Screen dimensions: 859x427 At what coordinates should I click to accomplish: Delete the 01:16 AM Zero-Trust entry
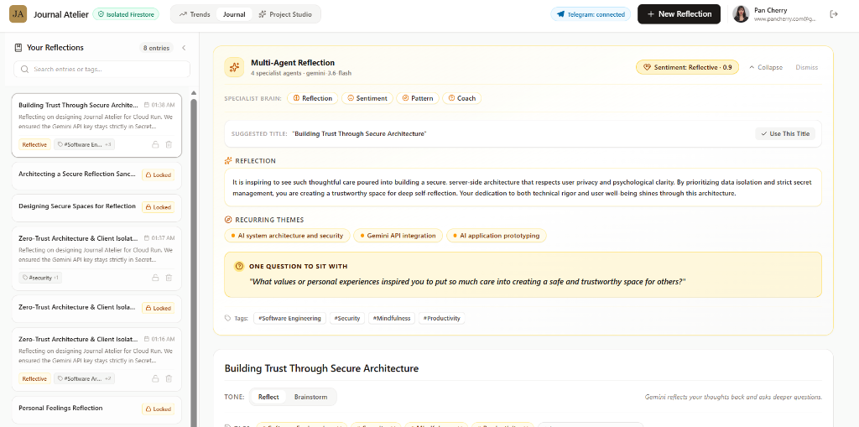169,378
